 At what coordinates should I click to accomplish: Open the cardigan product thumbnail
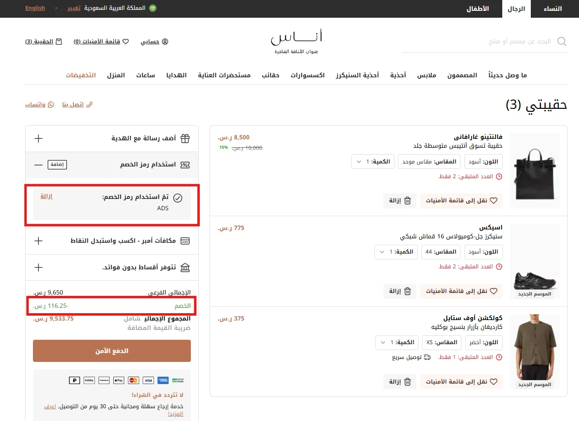click(x=535, y=351)
